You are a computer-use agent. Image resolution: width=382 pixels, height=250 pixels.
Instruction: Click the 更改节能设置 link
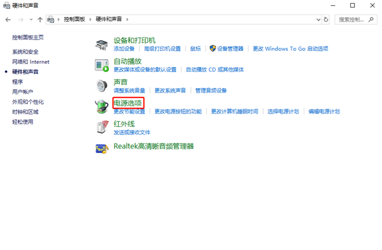point(129,112)
